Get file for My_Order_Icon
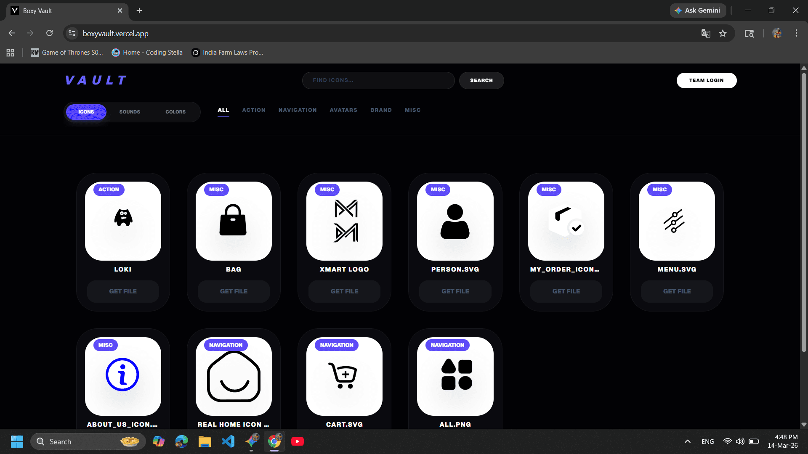Viewport: 808px width, 454px height. pos(566,291)
